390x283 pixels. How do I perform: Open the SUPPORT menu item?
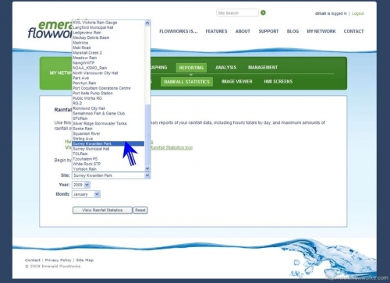[268, 31]
